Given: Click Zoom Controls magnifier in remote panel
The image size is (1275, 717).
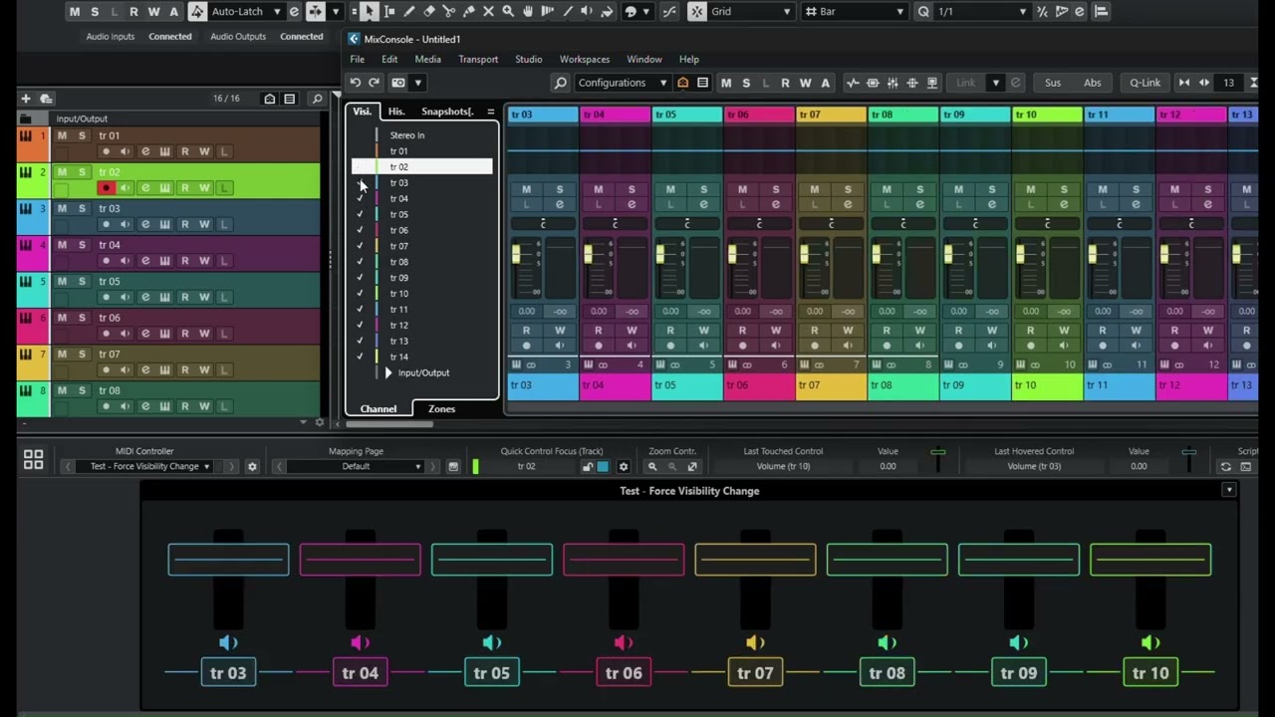Looking at the screenshot, I should coord(652,466).
